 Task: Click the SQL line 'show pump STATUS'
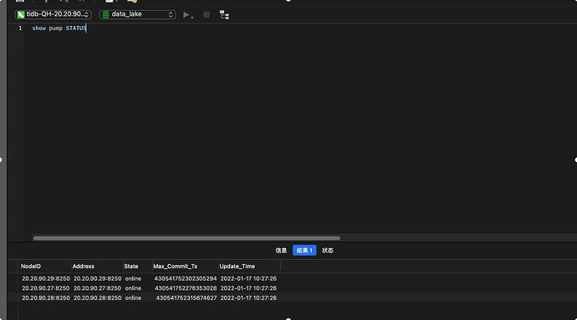59,28
